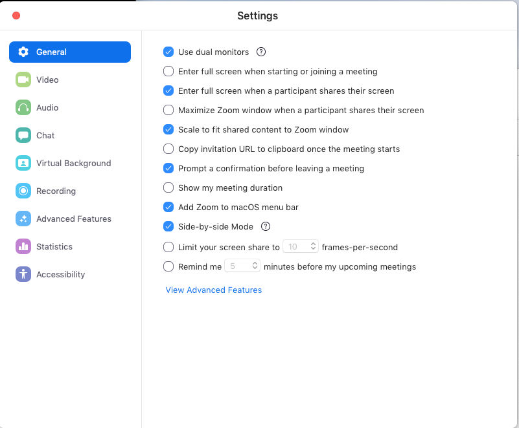Enable Copy invitation URL to clipboard checkbox
Screen dimensions: 519x428
[168, 149]
